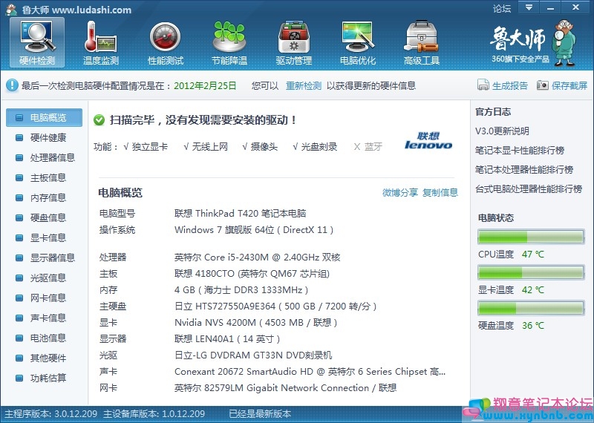This screenshot has height=423, width=594.
Task: Click the green scan-complete checkmark icon
Action: pyautogui.click(x=99, y=120)
